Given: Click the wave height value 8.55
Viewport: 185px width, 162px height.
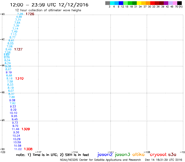Looking at the screenshot, I should pos(10,43).
